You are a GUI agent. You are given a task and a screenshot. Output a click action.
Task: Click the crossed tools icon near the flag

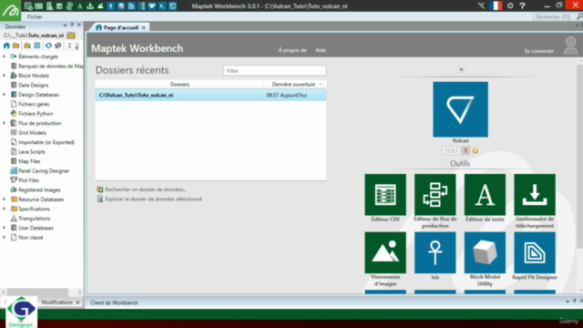point(481,5)
